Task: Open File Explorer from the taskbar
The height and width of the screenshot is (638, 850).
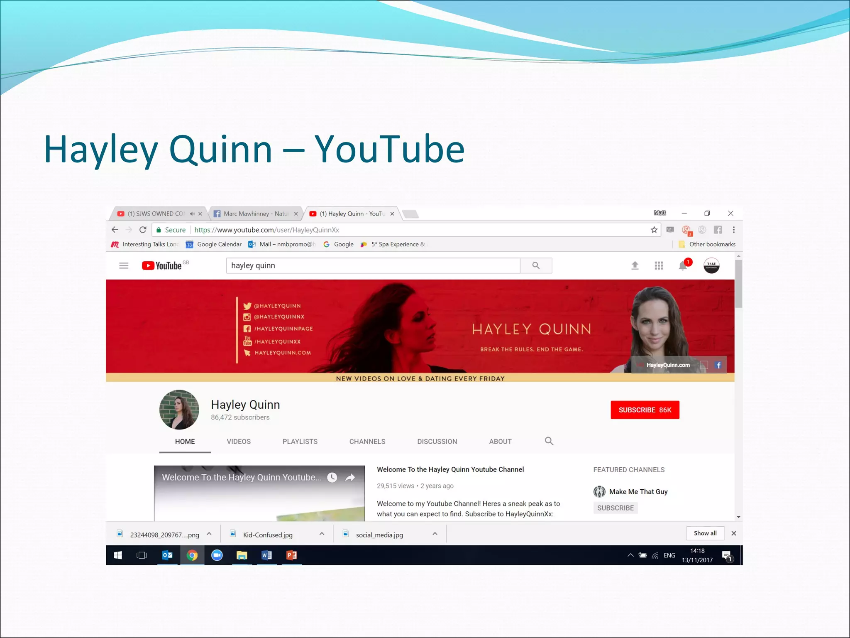Action: click(242, 555)
